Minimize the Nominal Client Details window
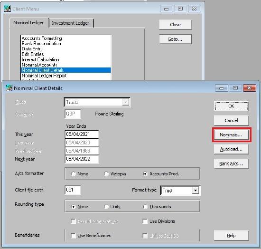This screenshot has height=249, width=261. point(222,88)
